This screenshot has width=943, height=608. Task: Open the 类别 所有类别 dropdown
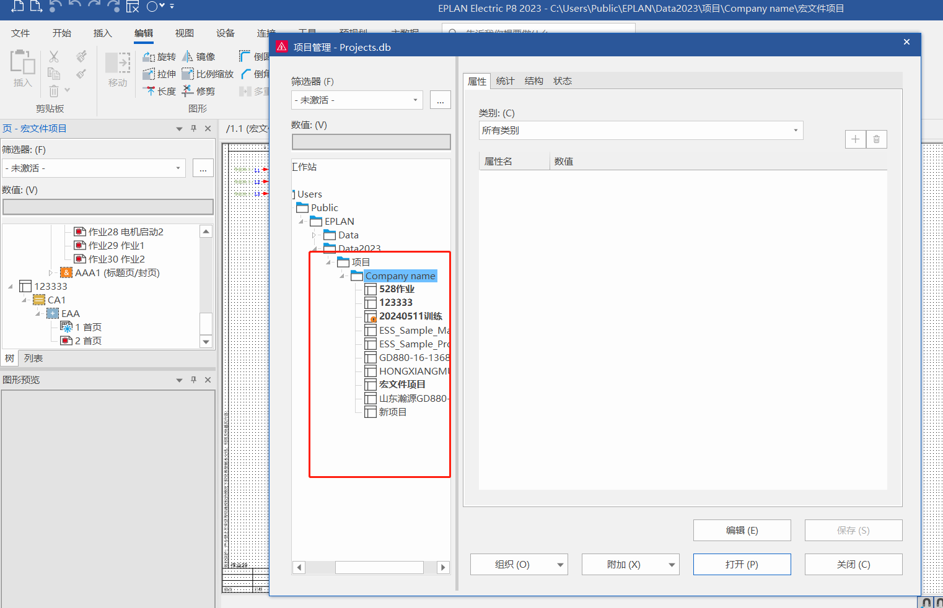click(x=796, y=131)
